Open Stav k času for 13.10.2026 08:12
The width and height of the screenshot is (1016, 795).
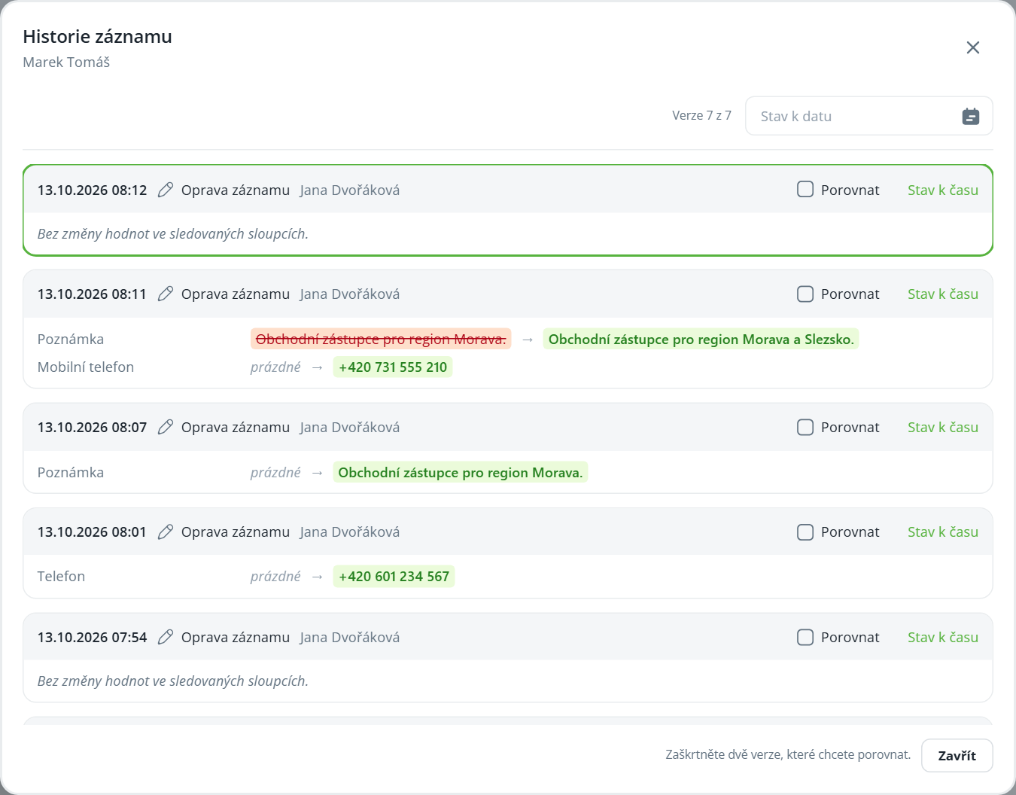coord(942,190)
